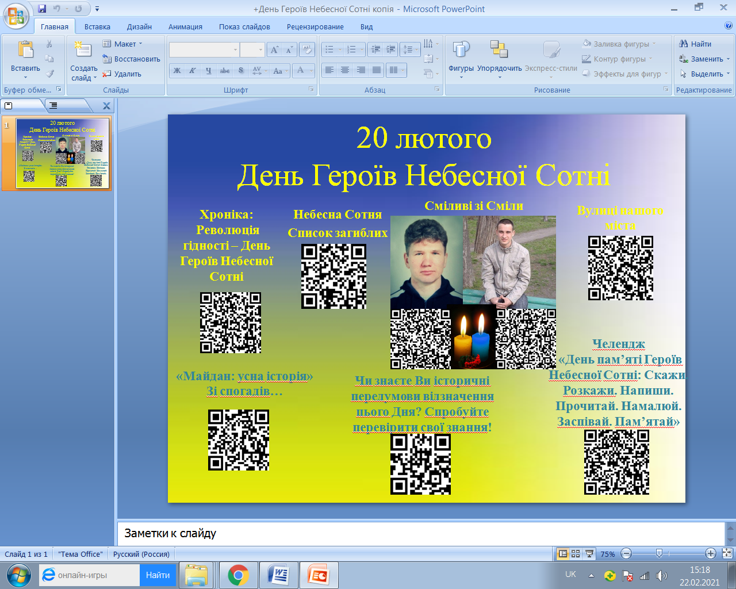Click Выделить select button
Viewport: 736px width, 589px height.
point(704,74)
